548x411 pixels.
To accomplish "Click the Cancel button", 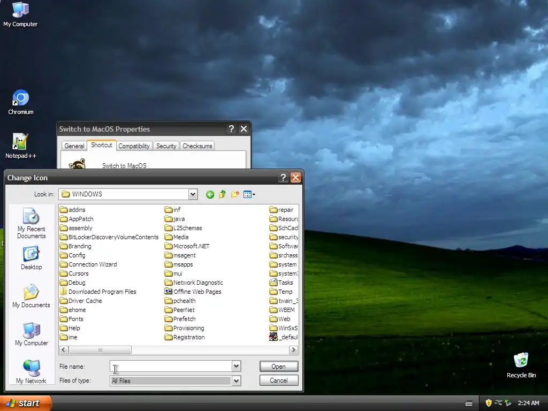I will [278, 380].
